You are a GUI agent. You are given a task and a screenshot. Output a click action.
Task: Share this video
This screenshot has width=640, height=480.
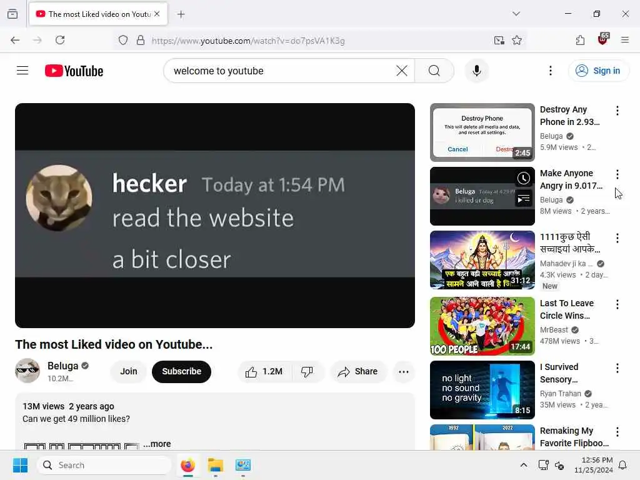coord(357,371)
